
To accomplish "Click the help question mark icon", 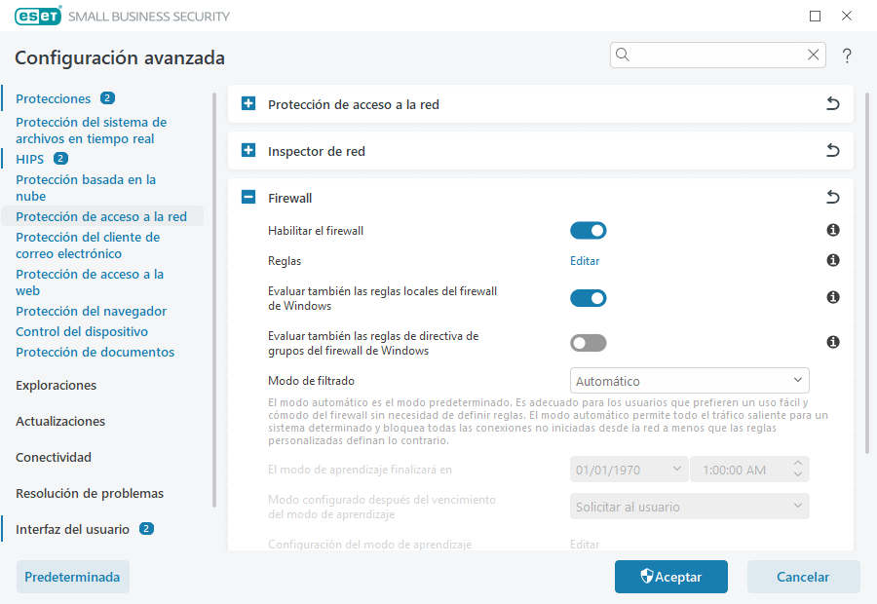I will click(846, 56).
